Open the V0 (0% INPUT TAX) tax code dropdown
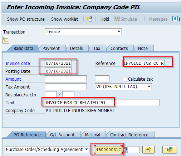181x156 pixels. click(149, 87)
